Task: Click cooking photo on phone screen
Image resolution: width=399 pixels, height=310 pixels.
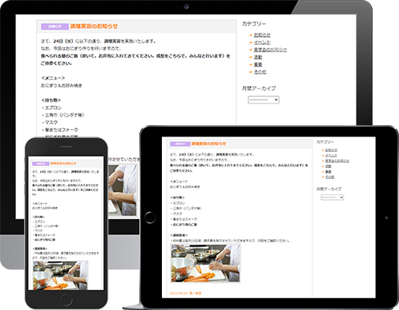Action: [60, 275]
